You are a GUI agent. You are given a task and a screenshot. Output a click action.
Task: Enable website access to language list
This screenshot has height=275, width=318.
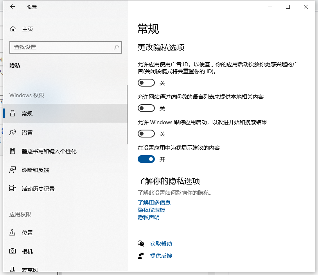[x=146, y=108]
